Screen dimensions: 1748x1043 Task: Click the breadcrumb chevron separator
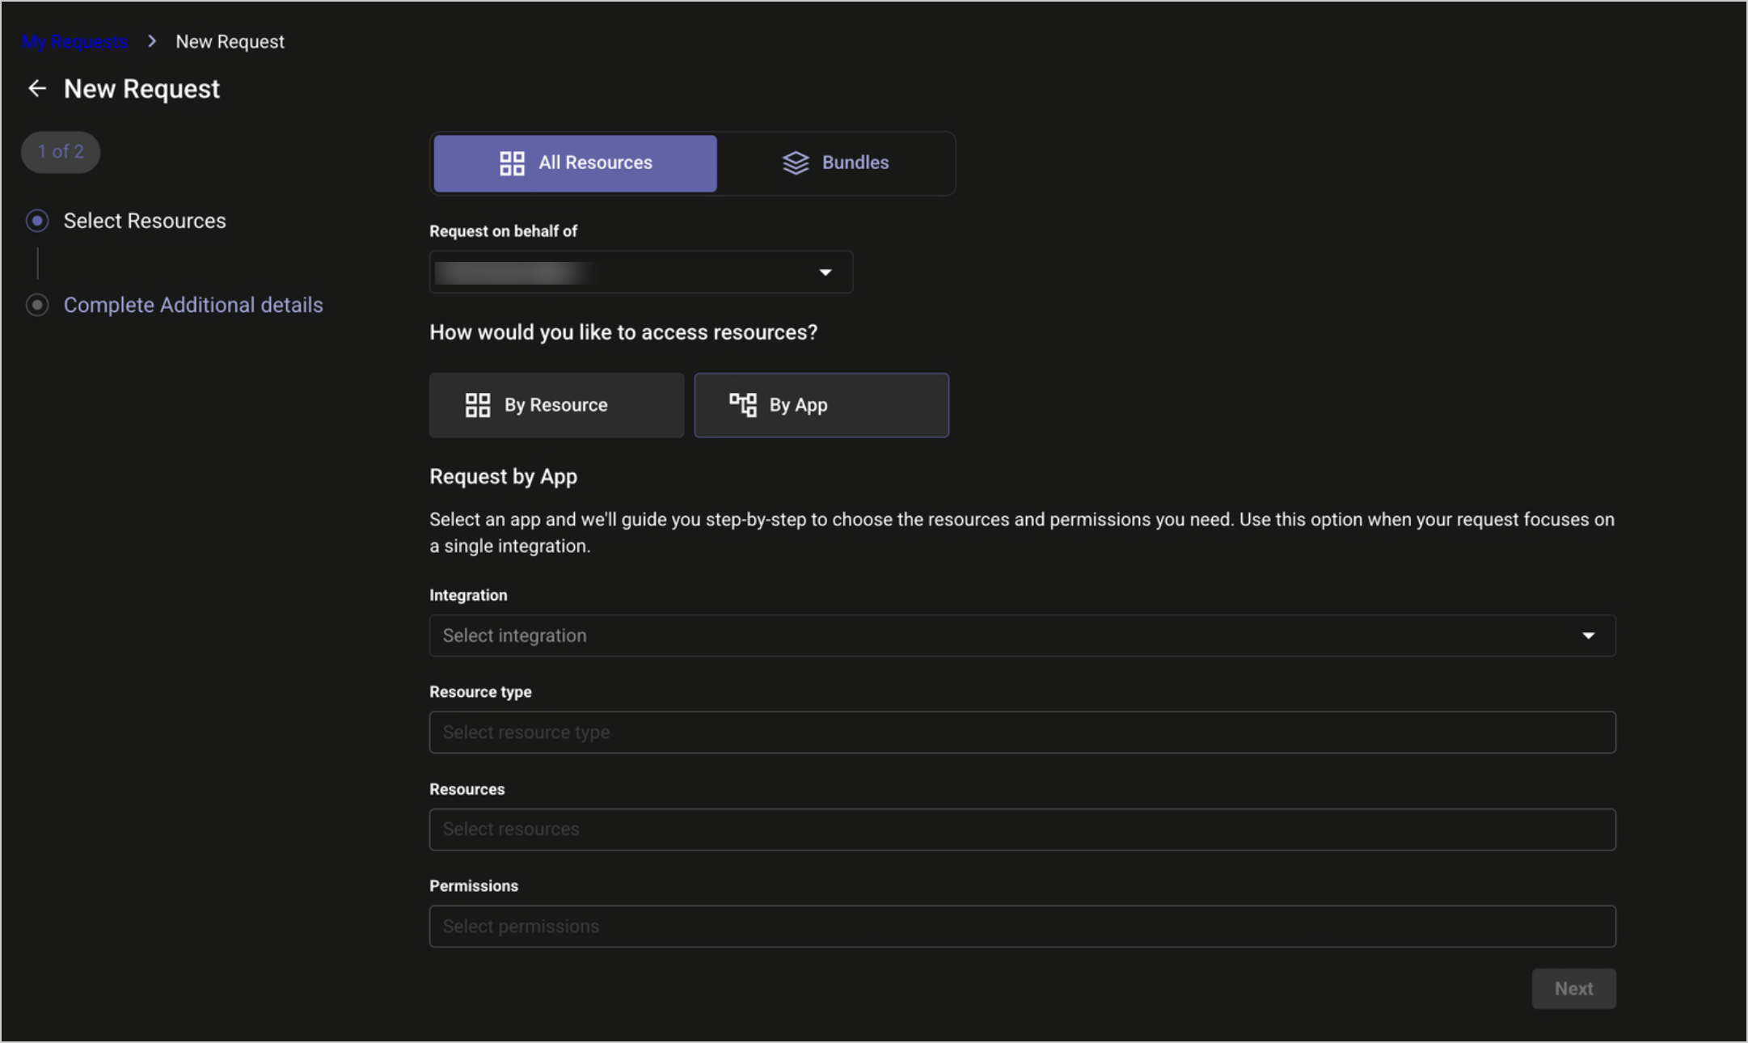[152, 41]
